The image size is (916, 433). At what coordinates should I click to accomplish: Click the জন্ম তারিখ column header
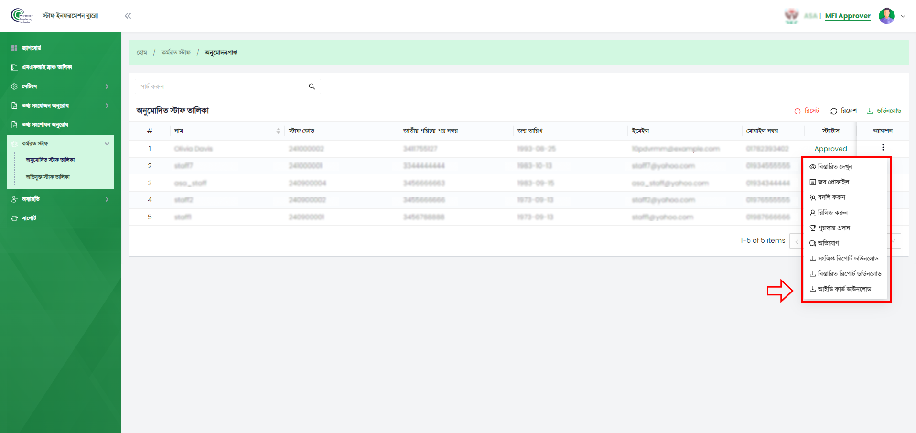530,131
